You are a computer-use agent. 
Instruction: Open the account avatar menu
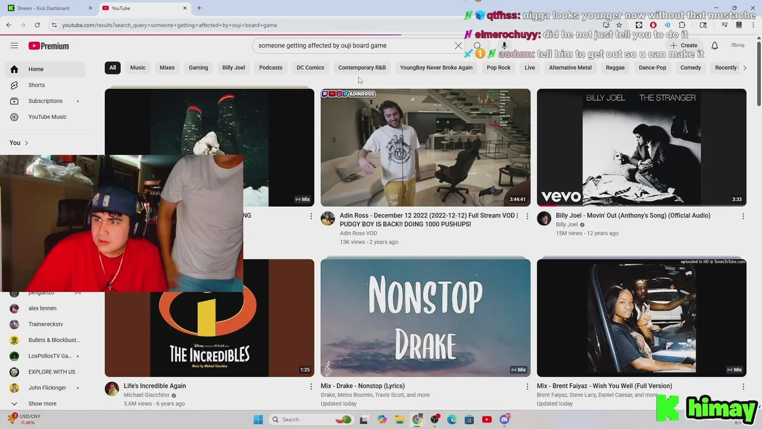[x=738, y=45]
